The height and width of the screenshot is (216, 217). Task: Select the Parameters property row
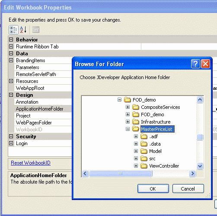(x=43, y=67)
